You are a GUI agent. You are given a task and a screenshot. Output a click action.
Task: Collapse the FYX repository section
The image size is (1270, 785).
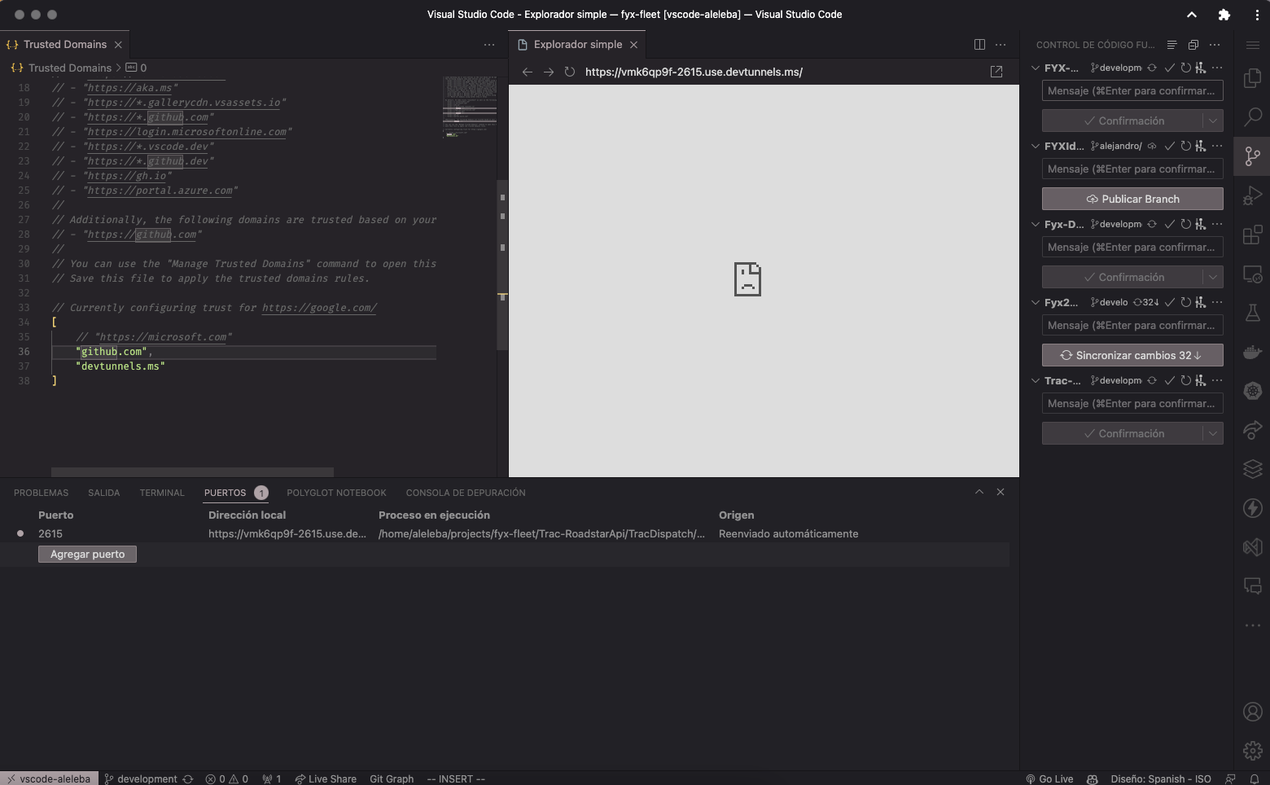pos(1036,68)
